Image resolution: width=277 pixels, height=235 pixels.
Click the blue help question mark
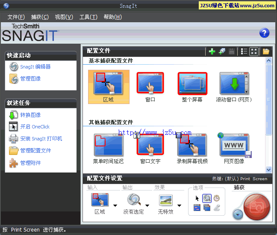tap(264, 33)
